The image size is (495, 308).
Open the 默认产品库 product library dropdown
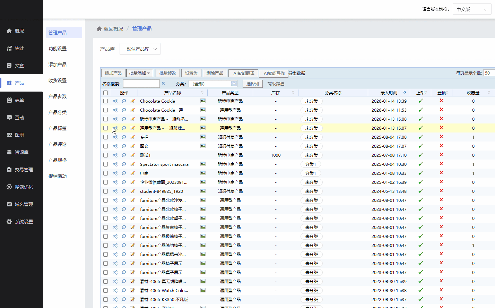tap(140, 49)
